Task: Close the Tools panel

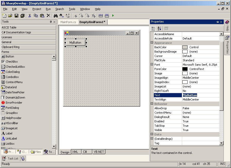Action: pos(54,22)
